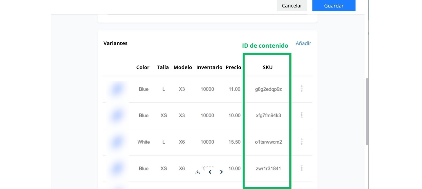Select the blurred thumbnail of g8g2edqp9z variant
This screenshot has height=189, width=422.
point(117,89)
